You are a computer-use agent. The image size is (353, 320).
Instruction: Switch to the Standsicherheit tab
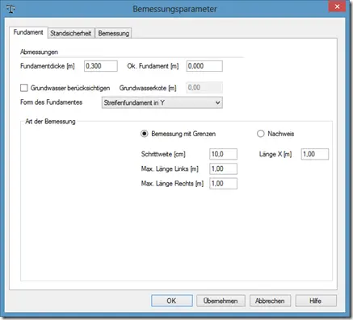tap(71, 33)
